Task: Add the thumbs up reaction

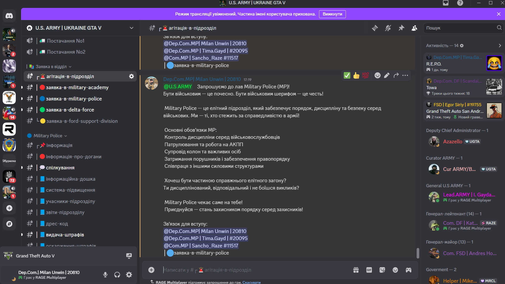Action: pyautogui.click(x=356, y=76)
